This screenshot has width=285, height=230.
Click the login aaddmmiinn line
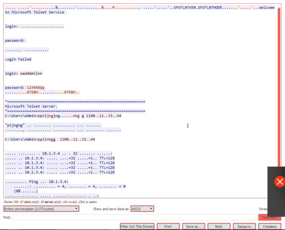(x=24, y=73)
